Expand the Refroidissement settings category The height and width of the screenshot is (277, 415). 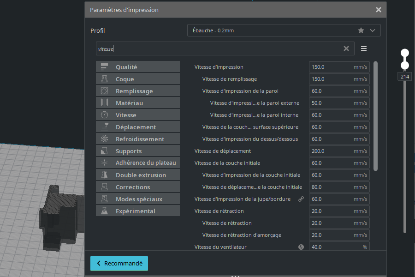pyautogui.click(x=137, y=139)
